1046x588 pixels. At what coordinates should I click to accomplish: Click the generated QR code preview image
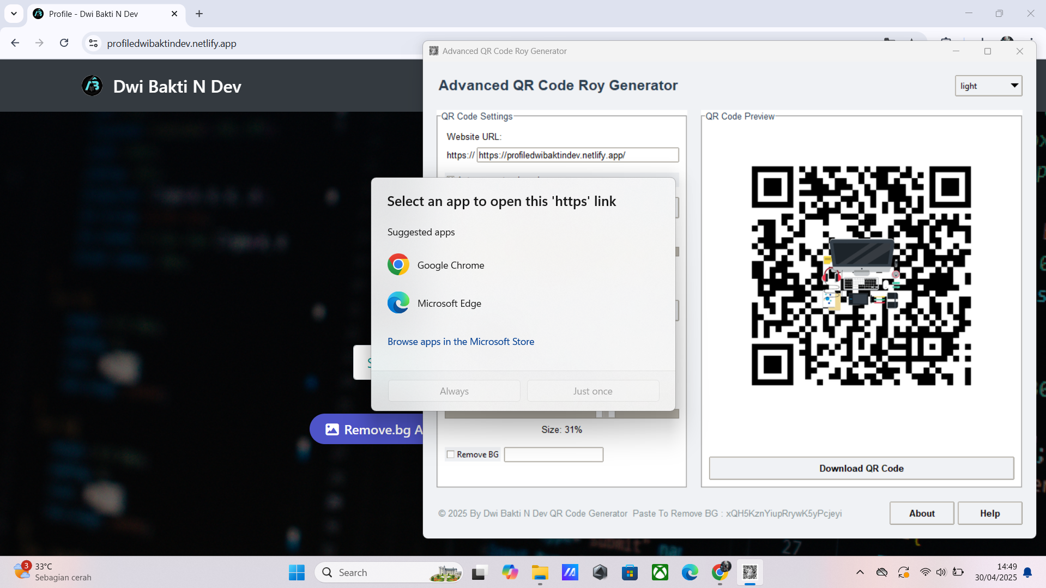(861, 276)
